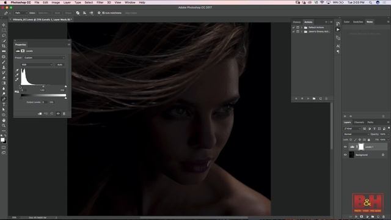Click the clip to layer icon in Properties
391x220 pixels.
click(40, 114)
